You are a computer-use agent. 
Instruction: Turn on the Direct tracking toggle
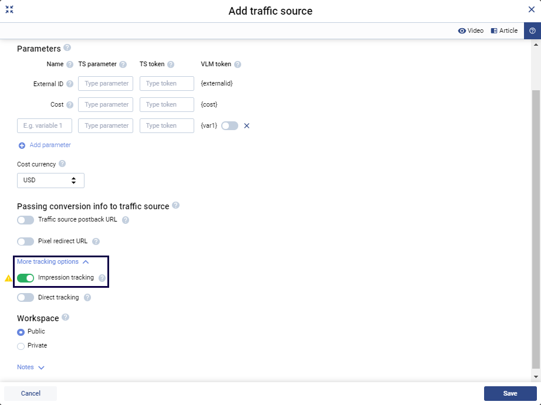[x=26, y=298]
